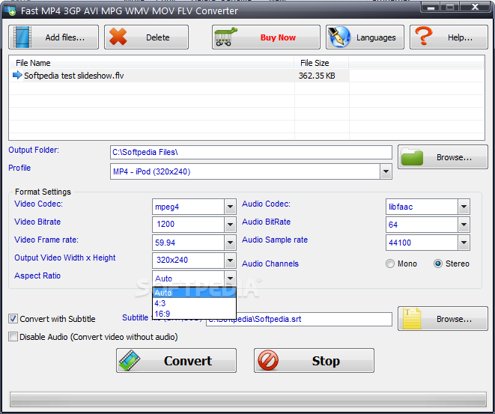Expand the Audio Codec libfaac dropdown
The width and height of the screenshot is (495, 414).
464,207
